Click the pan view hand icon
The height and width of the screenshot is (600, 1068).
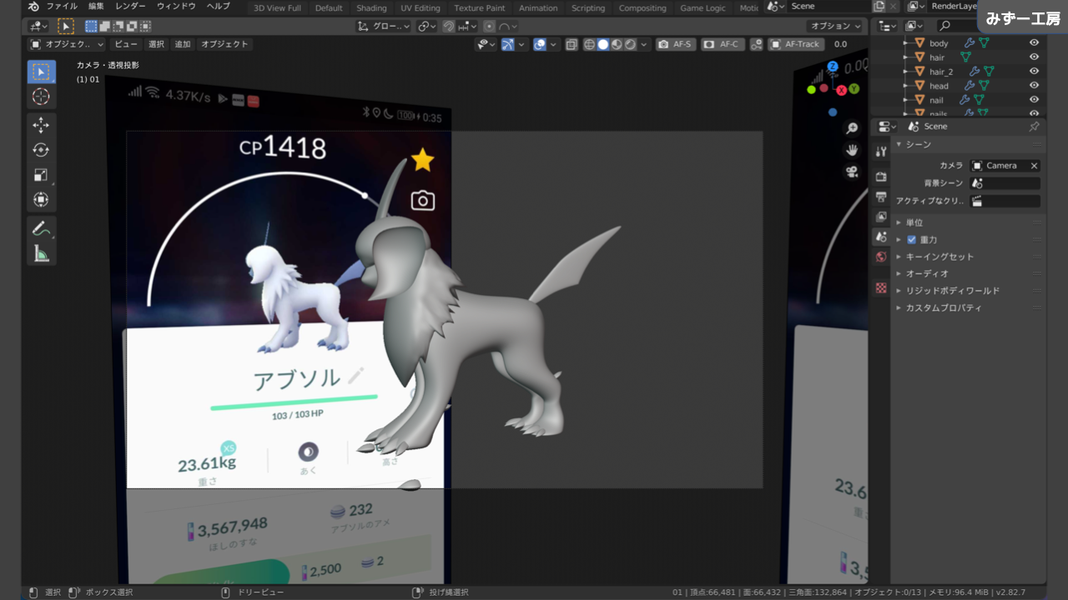pos(852,150)
